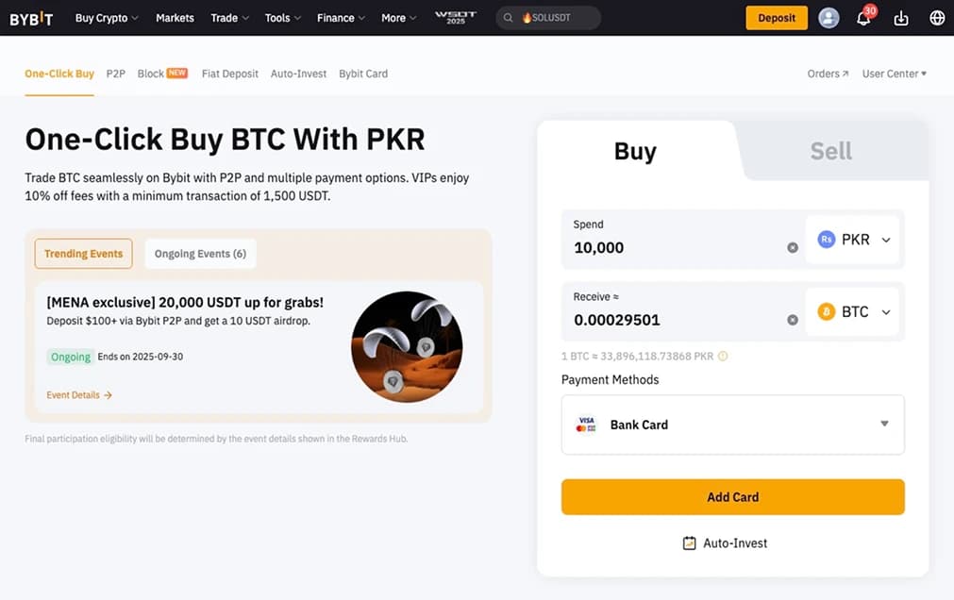Switch to the Ongoing Events tab

[199, 253]
